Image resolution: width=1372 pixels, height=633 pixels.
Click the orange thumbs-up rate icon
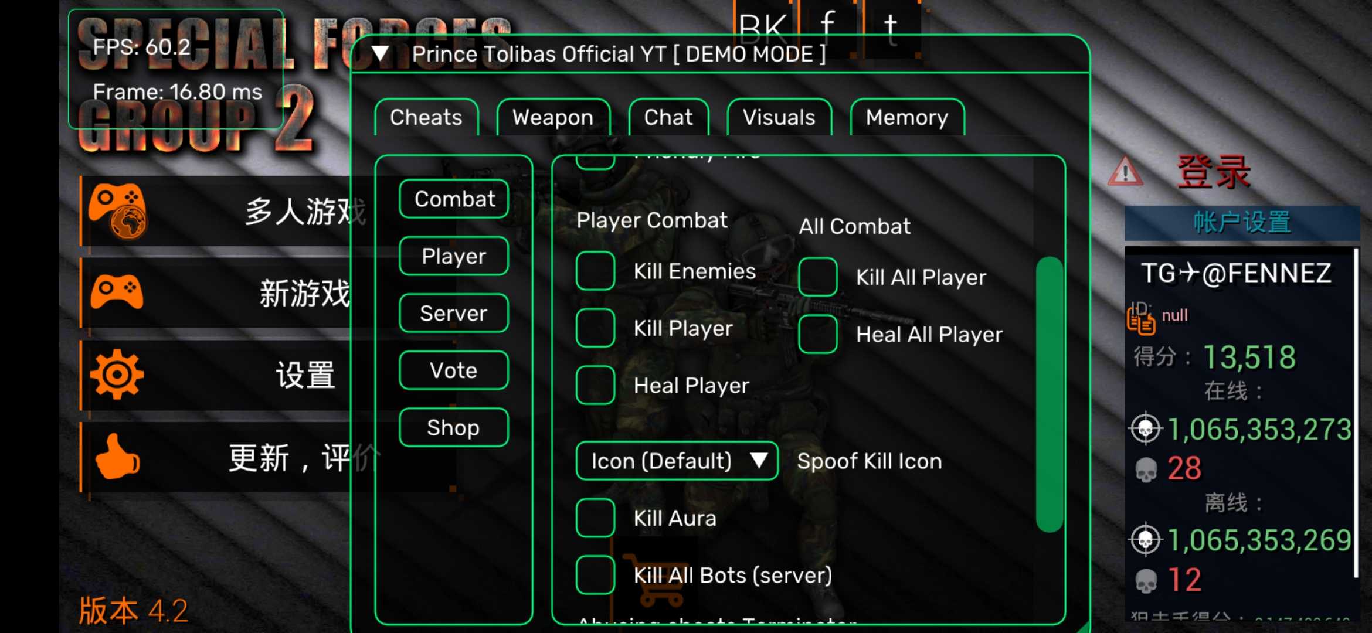[117, 457]
